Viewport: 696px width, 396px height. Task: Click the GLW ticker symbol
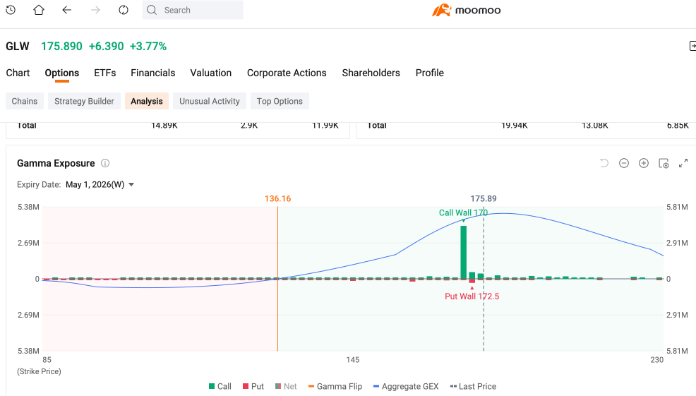(x=18, y=46)
